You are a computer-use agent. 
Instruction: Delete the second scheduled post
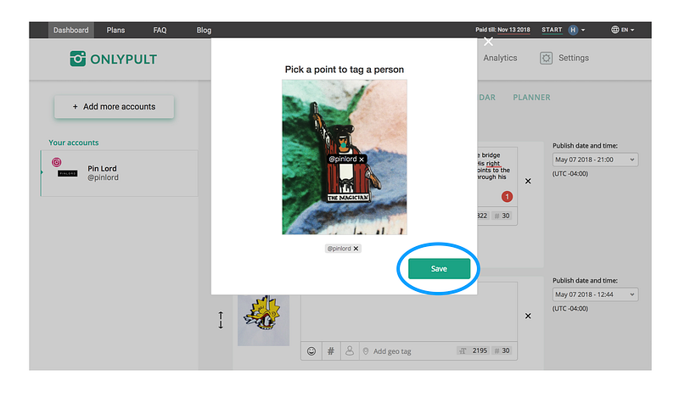(528, 317)
